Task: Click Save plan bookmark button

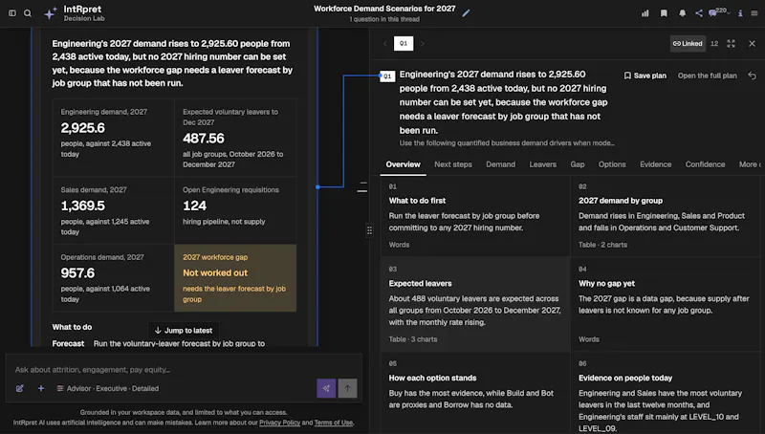Action: tap(645, 76)
